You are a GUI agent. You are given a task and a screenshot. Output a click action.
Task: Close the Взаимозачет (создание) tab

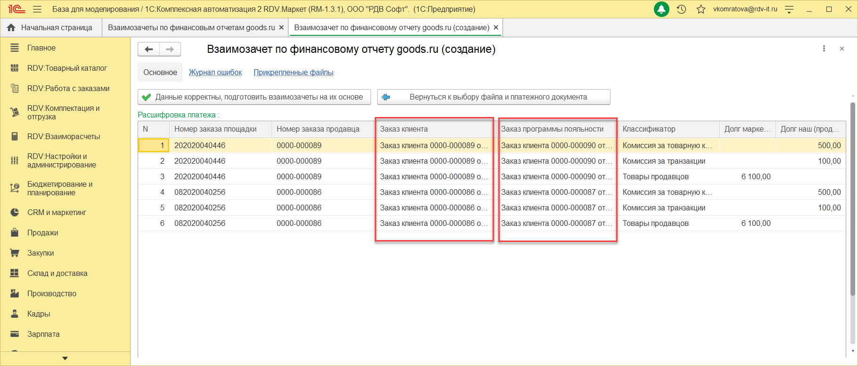pyautogui.click(x=496, y=27)
